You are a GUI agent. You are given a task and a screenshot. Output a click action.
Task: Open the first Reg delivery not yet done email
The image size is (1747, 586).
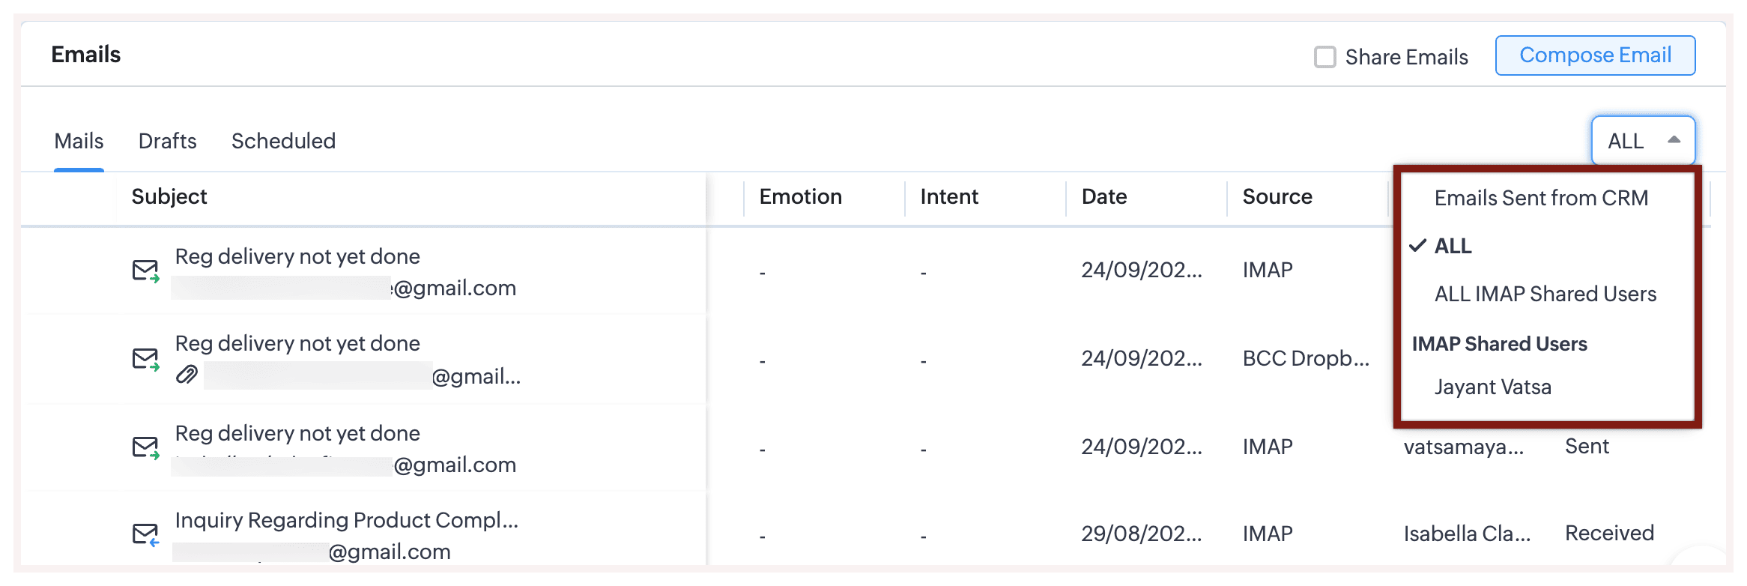click(x=297, y=256)
